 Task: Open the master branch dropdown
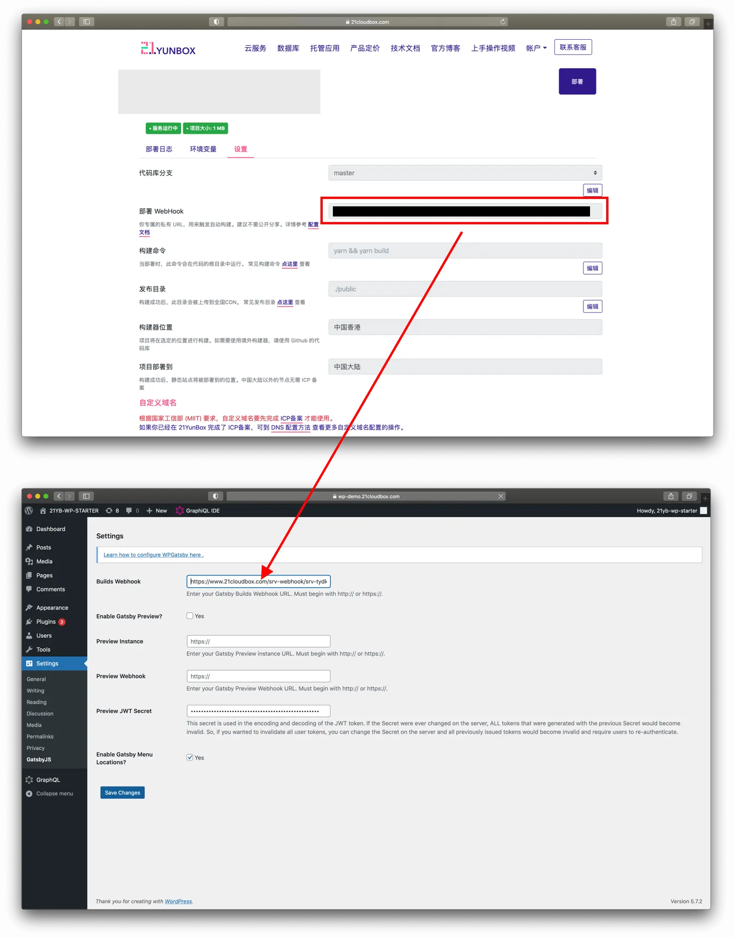point(465,173)
